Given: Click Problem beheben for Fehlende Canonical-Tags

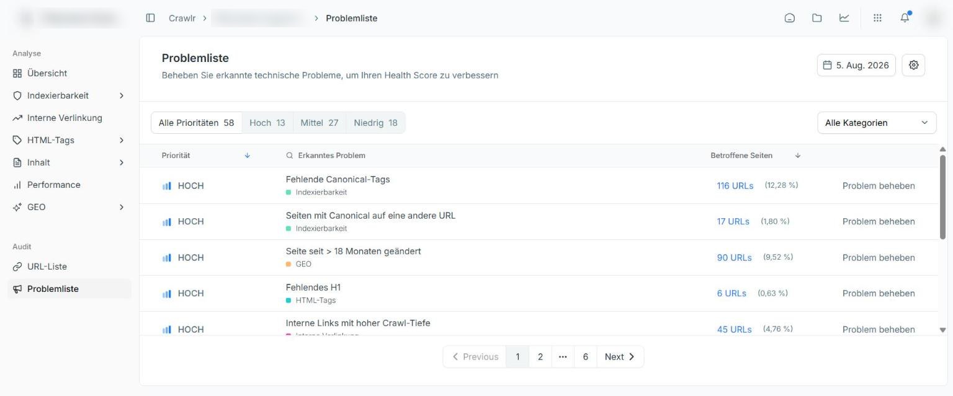Looking at the screenshot, I should point(879,186).
